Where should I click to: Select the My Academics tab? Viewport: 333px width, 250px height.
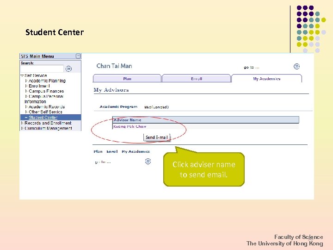pyautogui.click(x=266, y=78)
